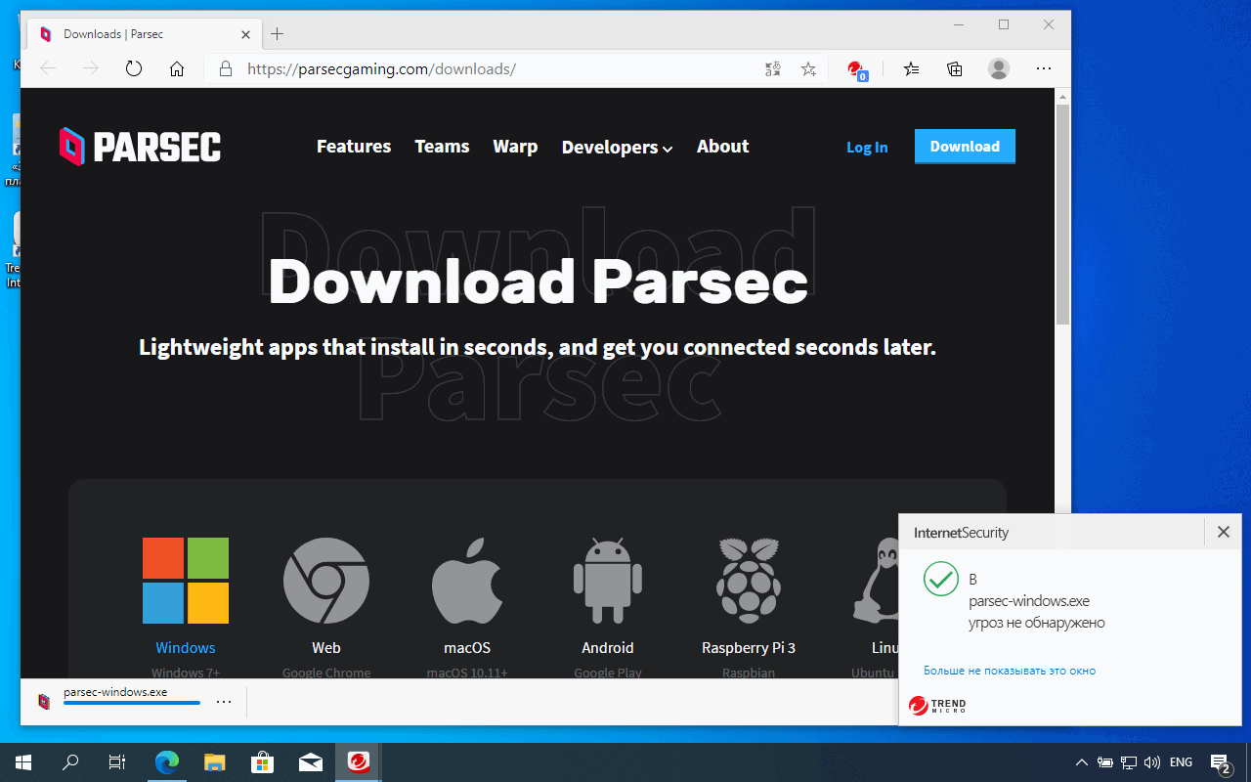Open the Trend Micro browser extension icon
The width and height of the screenshot is (1251, 782).
856,69
